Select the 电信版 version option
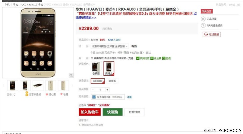This screenshot has width=243, height=134. (x=113, y=81)
